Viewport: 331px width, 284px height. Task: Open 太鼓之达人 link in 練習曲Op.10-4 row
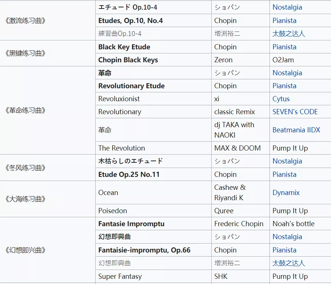[289, 34]
